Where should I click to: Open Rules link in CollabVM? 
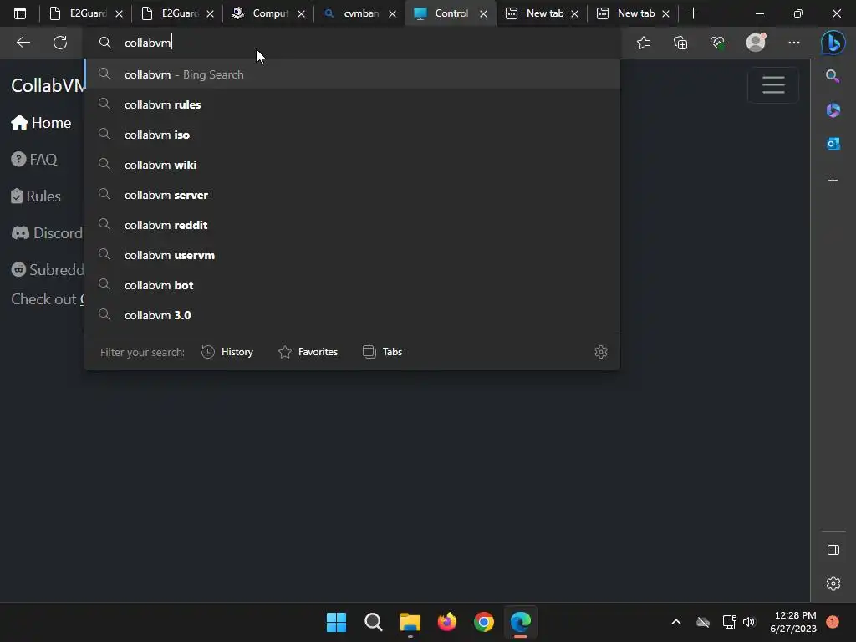pyautogui.click(x=35, y=196)
